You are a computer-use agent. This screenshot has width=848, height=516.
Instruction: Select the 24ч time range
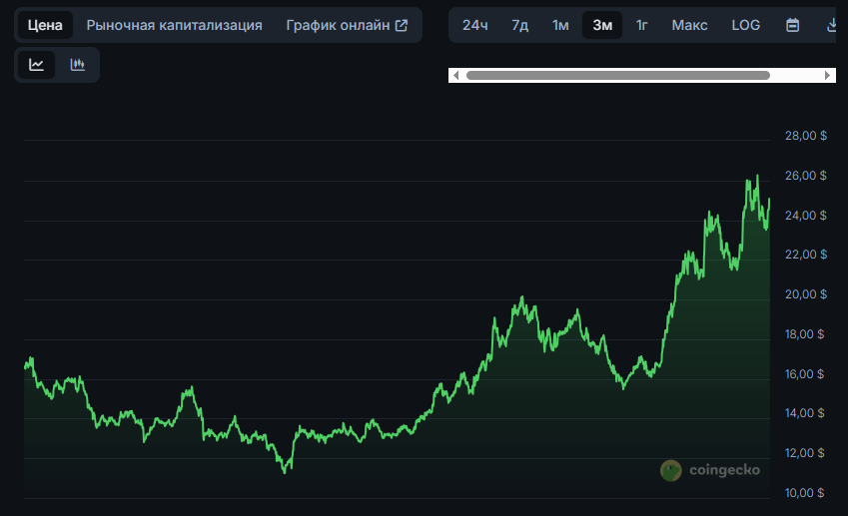474,25
